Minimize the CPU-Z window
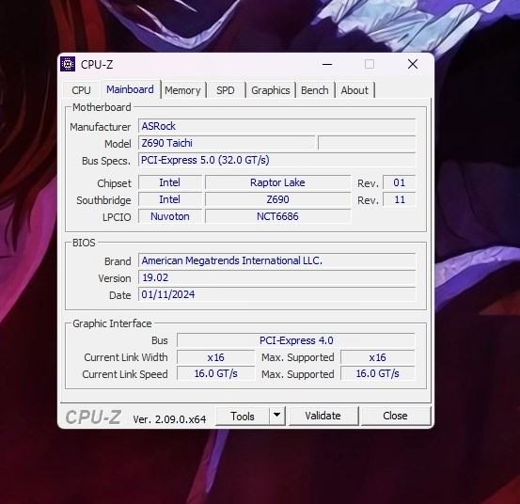The image size is (520, 504). [x=327, y=64]
